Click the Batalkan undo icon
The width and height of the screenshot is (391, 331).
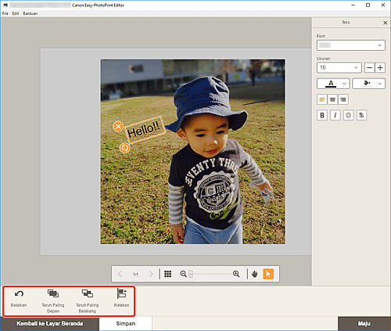coord(19,294)
